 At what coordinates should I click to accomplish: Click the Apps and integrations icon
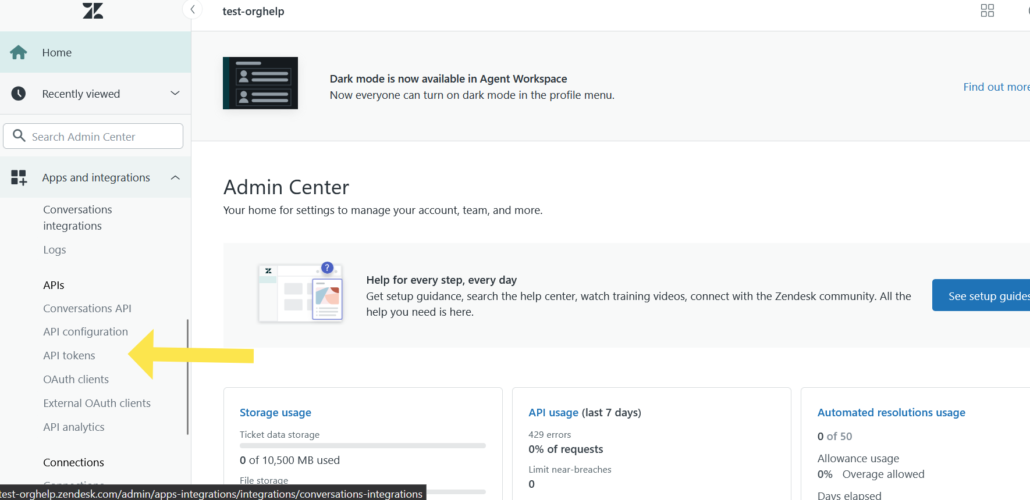click(x=19, y=177)
